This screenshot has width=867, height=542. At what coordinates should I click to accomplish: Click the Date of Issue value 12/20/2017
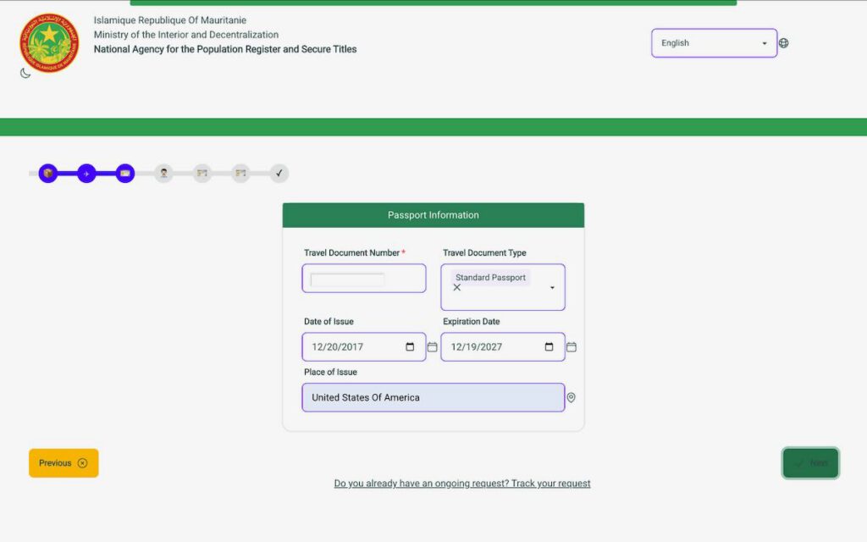[x=337, y=346]
